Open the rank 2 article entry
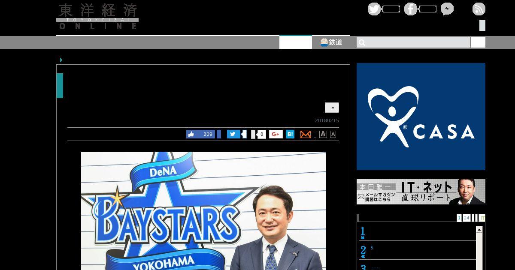The image size is (515, 270). [417, 252]
